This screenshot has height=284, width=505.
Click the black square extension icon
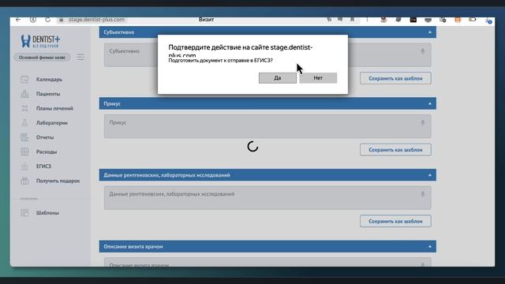coord(413,20)
